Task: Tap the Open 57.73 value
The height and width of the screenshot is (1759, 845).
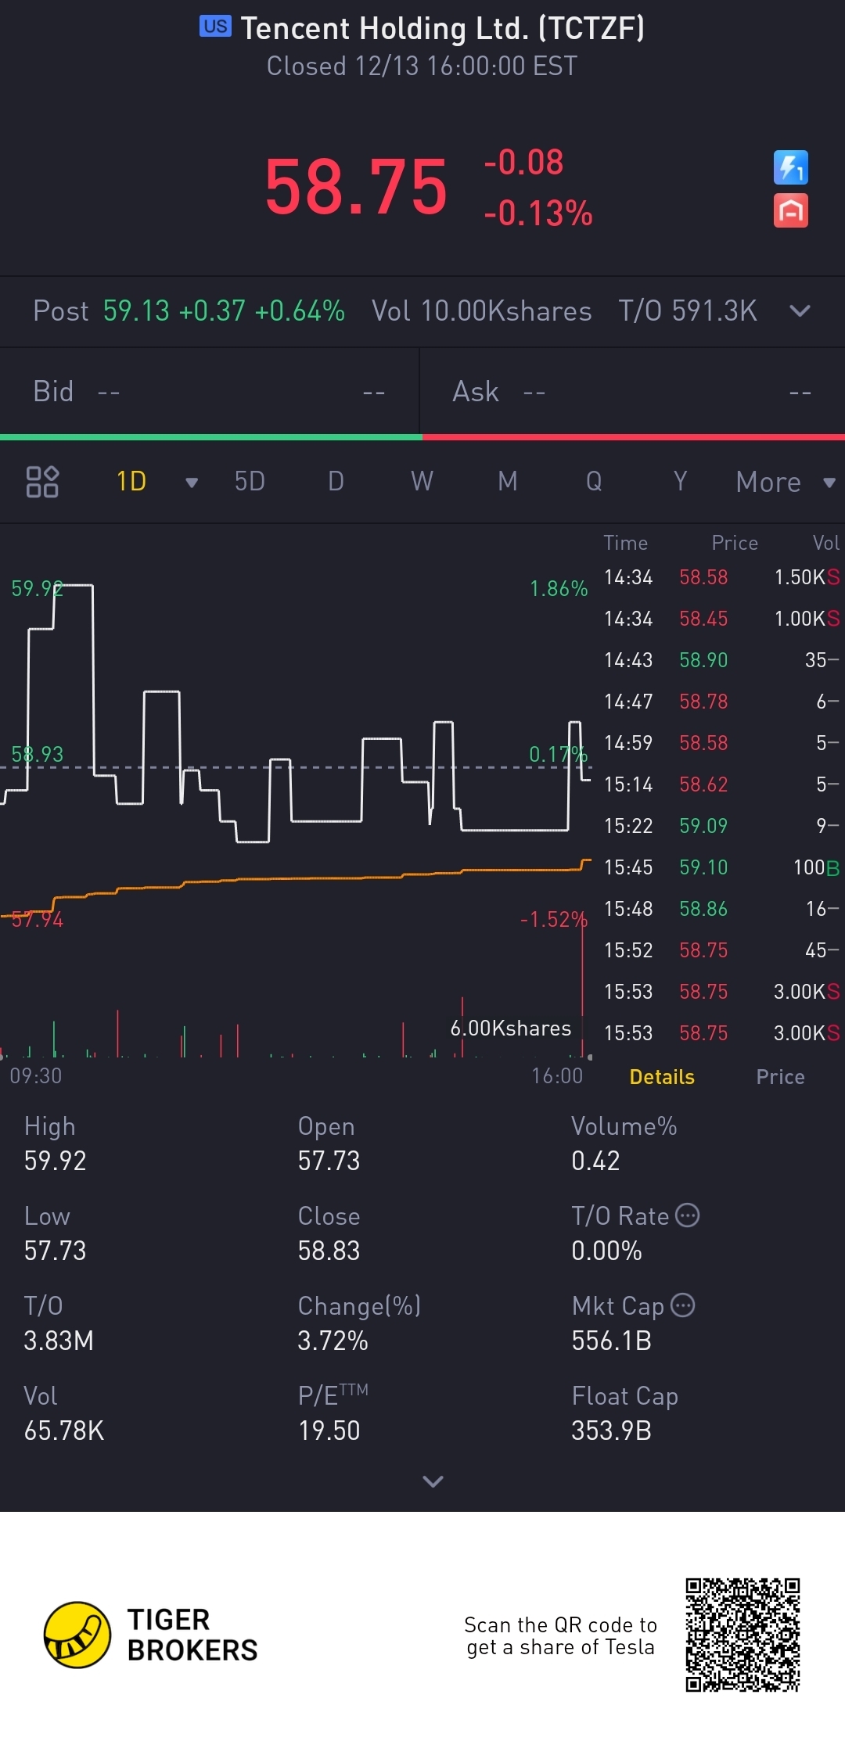Action: 329,1161
